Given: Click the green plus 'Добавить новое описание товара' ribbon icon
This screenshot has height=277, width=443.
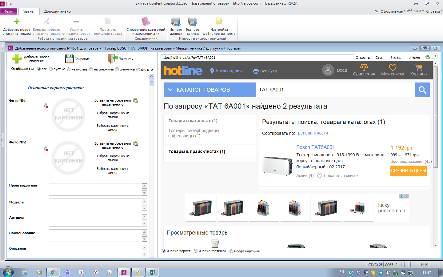Looking at the screenshot, I should click(17, 22).
